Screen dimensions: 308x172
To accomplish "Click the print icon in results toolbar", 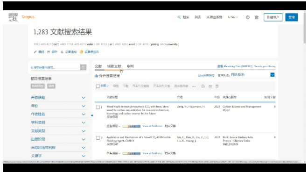I will [203, 86].
